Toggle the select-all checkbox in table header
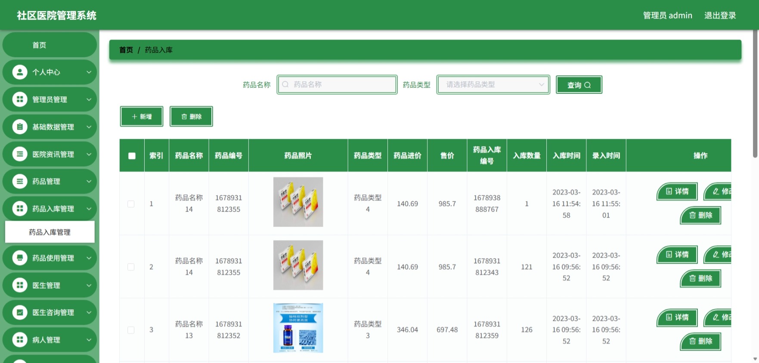 [x=132, y=156]
